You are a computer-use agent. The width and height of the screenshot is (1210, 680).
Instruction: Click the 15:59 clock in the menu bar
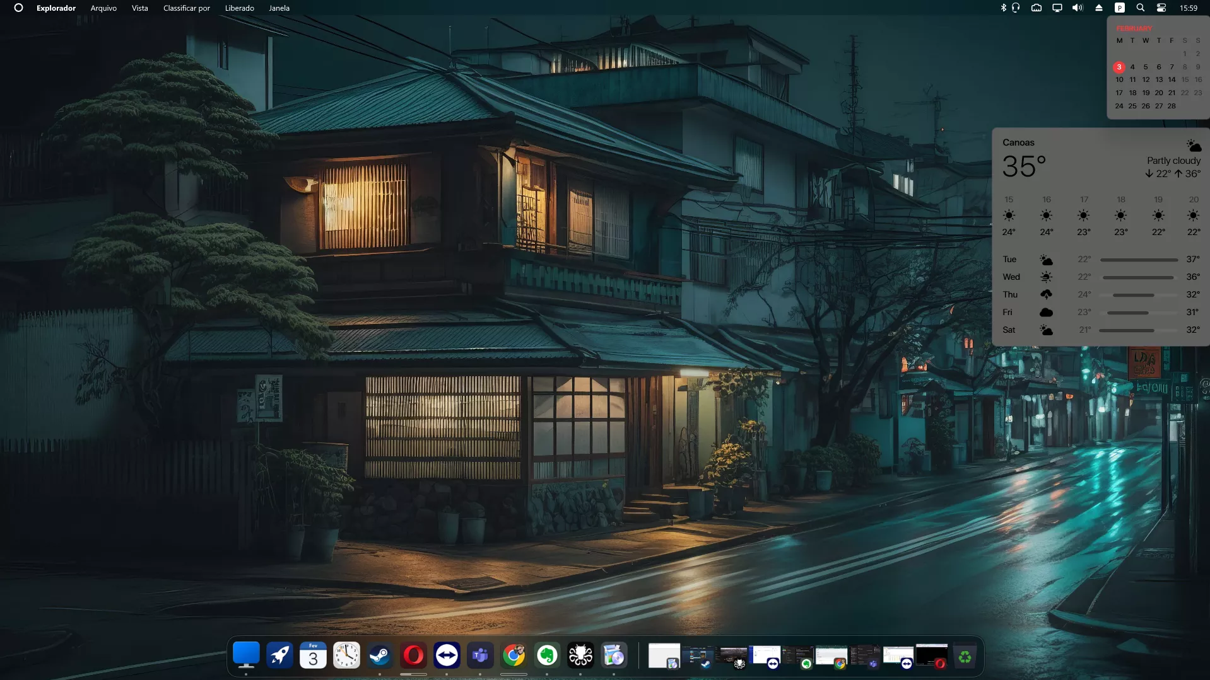click(1189, 8)
